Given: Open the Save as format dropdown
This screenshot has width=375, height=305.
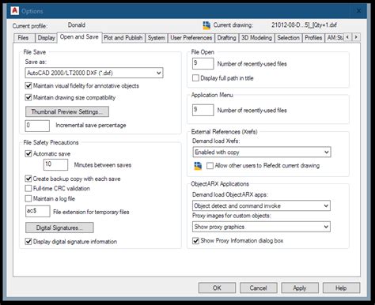Looking at the screenshot, I should pos(94,73).
